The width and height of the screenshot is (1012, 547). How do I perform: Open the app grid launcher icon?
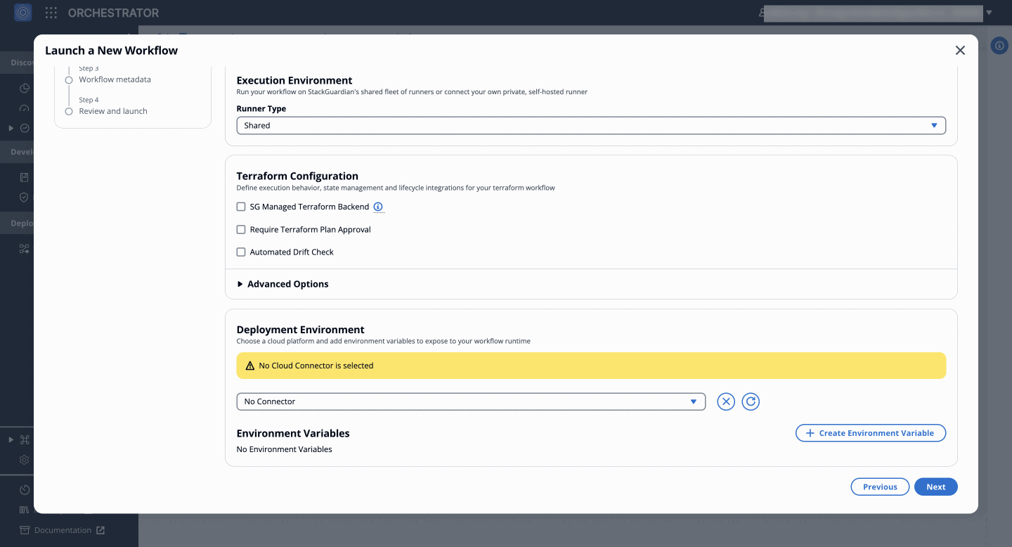coord(51,13)
